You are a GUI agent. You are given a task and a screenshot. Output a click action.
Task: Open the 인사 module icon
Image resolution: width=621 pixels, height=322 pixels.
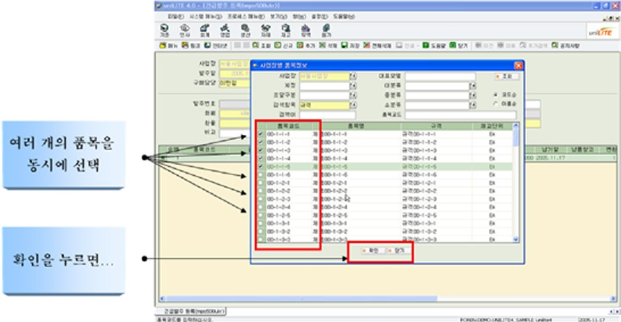point(185,30)
